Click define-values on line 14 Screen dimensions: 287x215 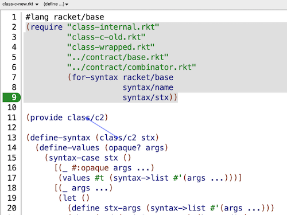point(69,148)
